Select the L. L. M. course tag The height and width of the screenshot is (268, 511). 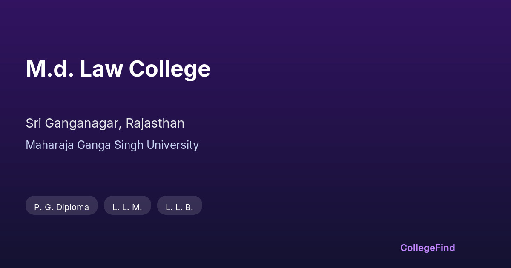127,207
